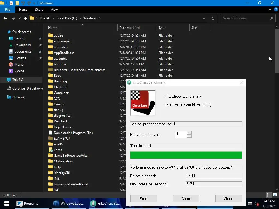Expand the chevron after This PC breadcrumb
The height and width of the screenshot is (209, 279).
click(x=53, y=18)
